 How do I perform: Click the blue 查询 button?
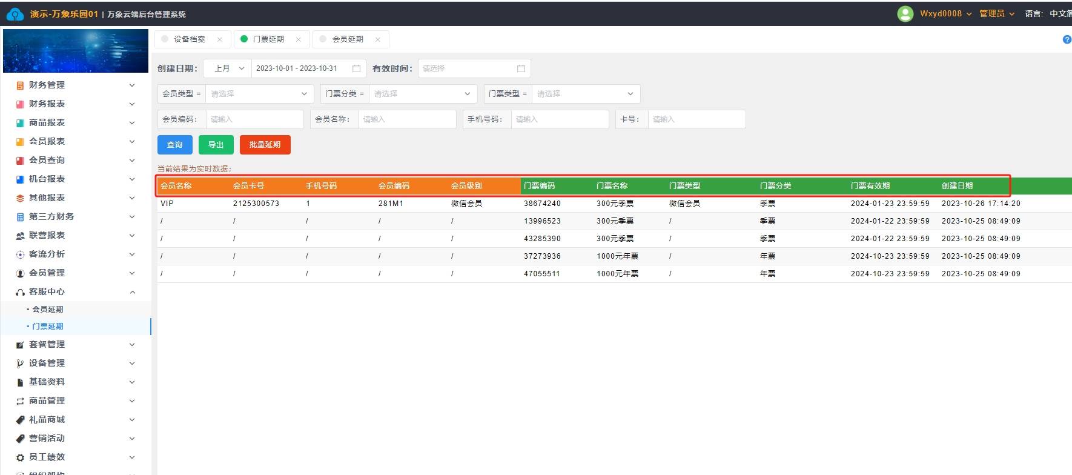(175, 145)
